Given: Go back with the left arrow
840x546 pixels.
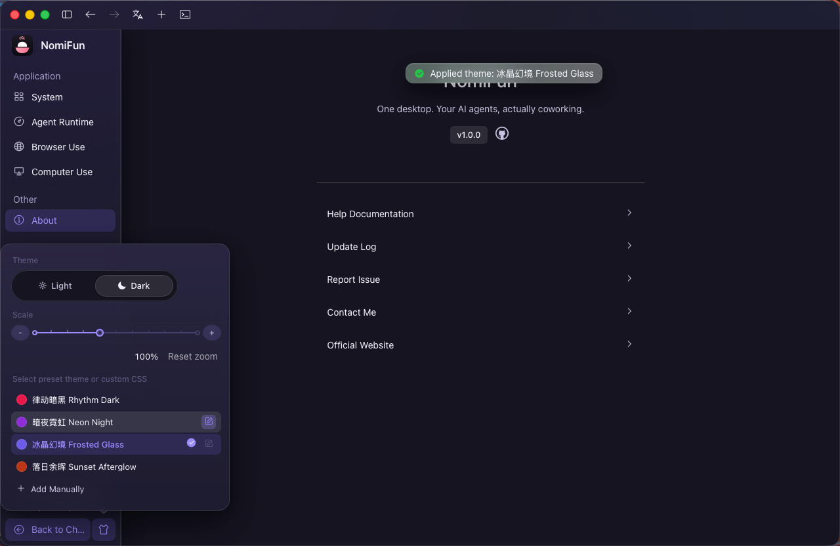Looking at the screenshot, I should coord(91,14).
